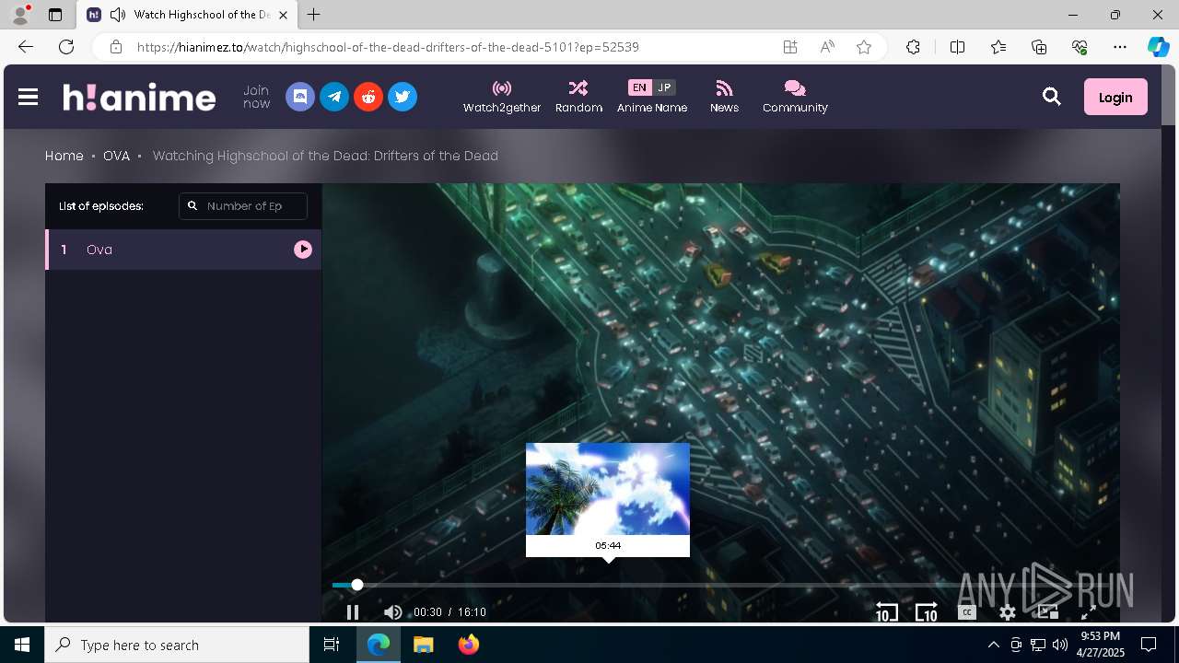1179x663 pixels.
Task: View site information padlock
Action: coord(116,47)
